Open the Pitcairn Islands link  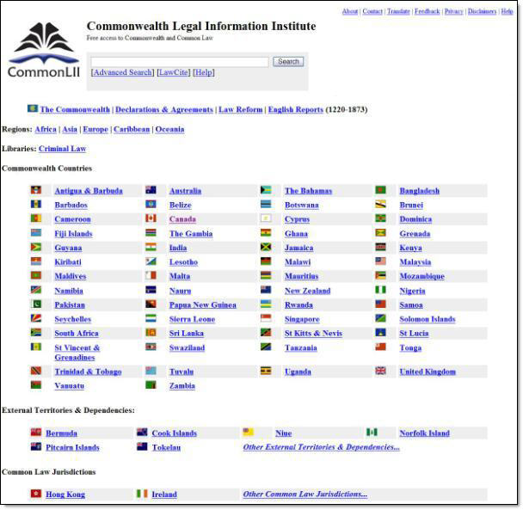pos(72,447)
